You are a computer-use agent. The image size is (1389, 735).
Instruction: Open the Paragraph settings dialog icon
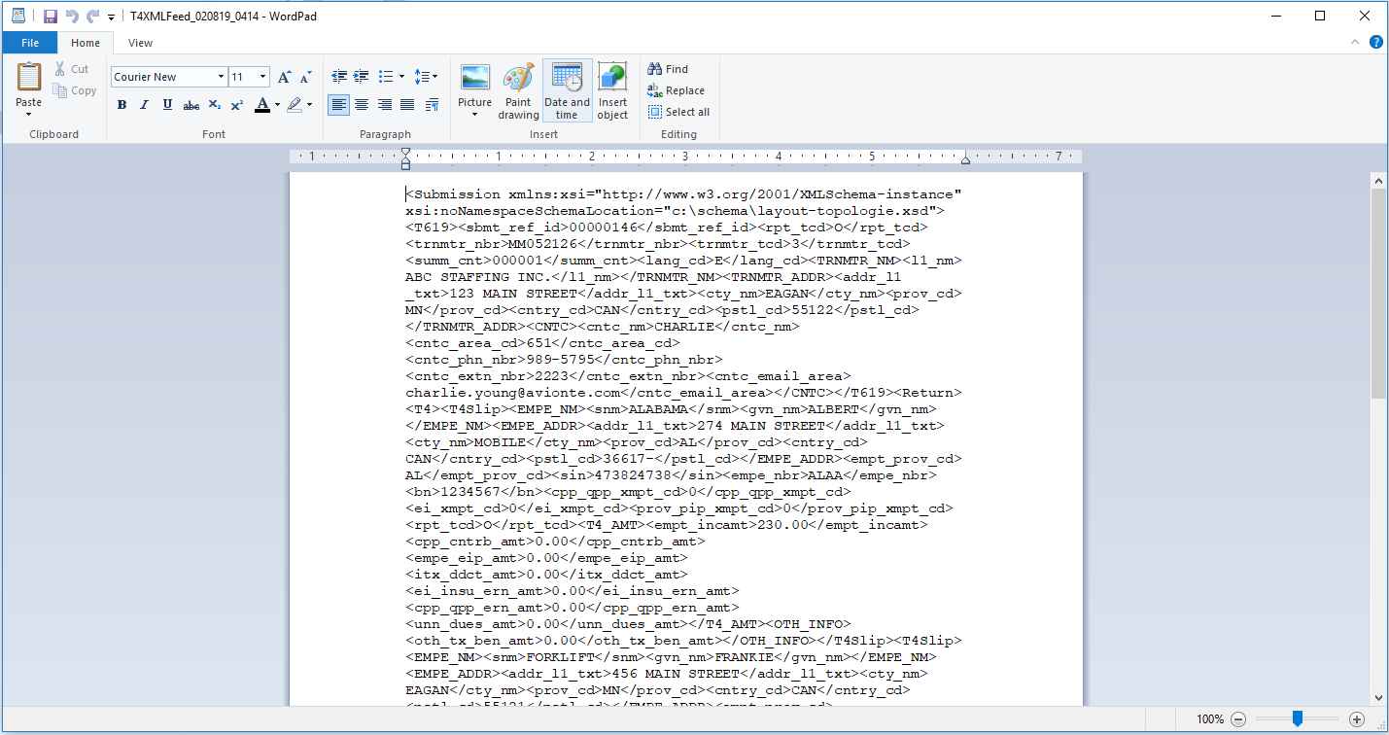coord(432,105)
